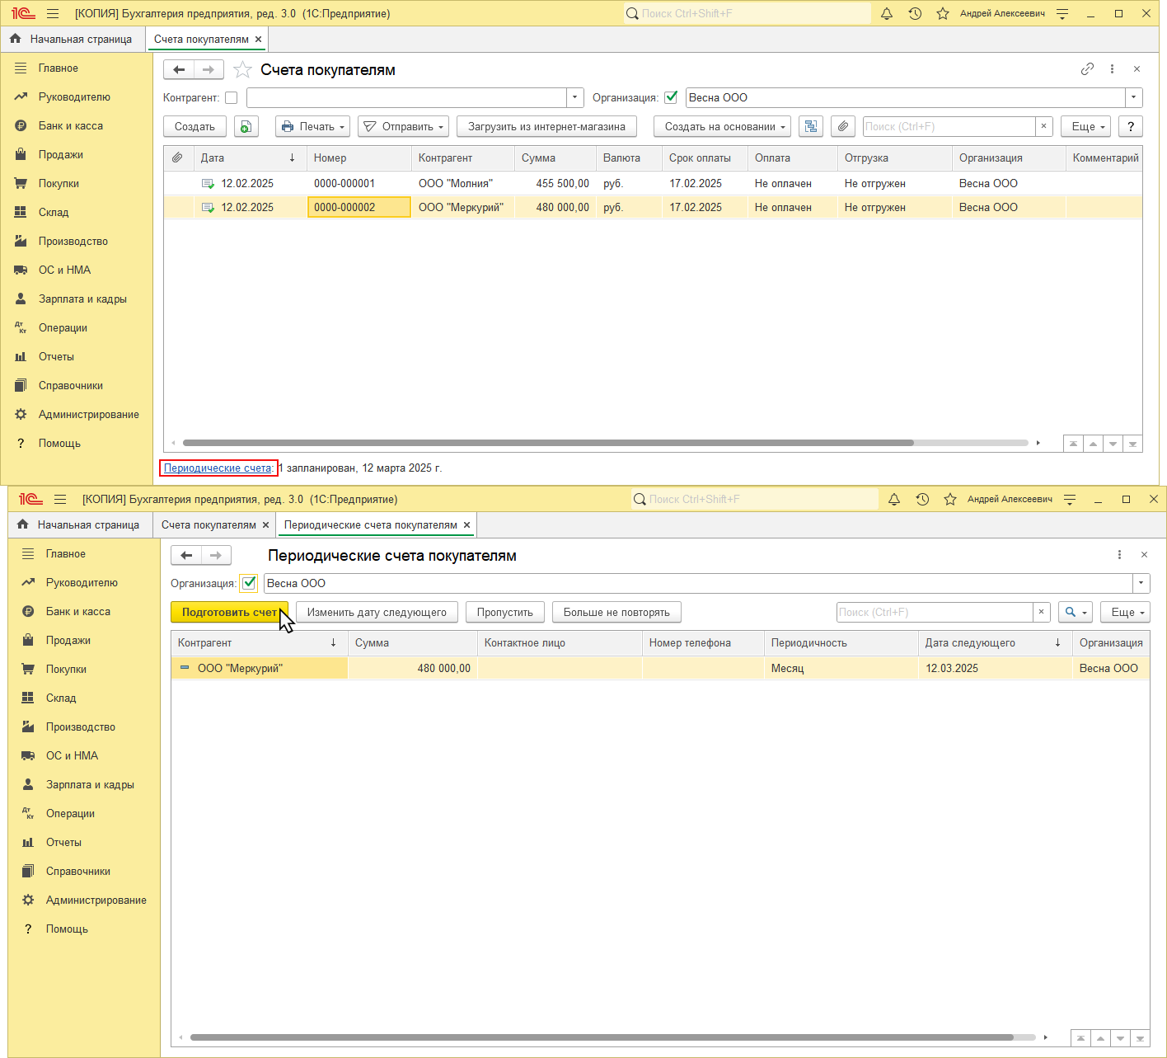Switch to Периодические счета покупателям tab

click(x=370, y=525)
